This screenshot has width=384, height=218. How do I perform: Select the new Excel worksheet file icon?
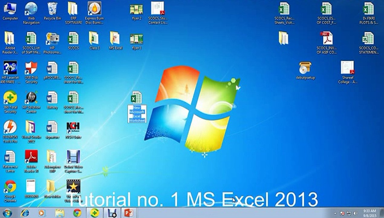[x=137, y=97]
